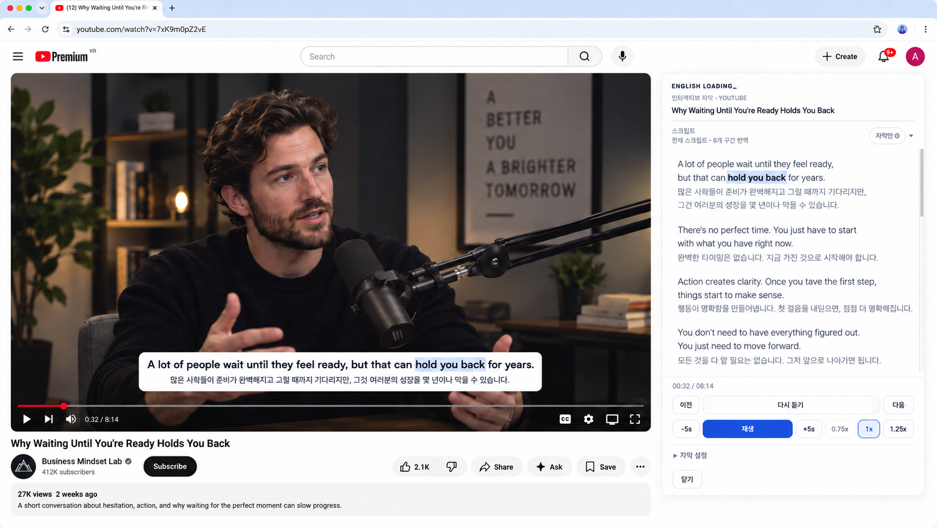Play the video with play button

(x=26, y=419)
